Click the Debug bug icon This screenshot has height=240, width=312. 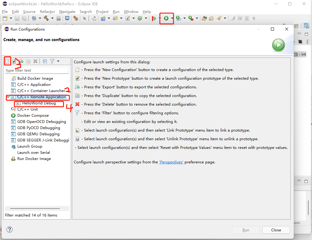pyautogui.click(x=154, y=19)
